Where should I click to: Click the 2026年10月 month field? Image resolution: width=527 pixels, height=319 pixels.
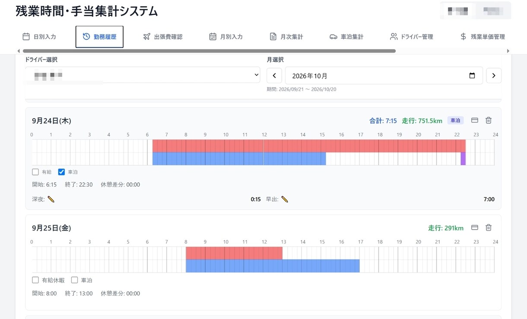pyautogui.click(x=384, y=75)
